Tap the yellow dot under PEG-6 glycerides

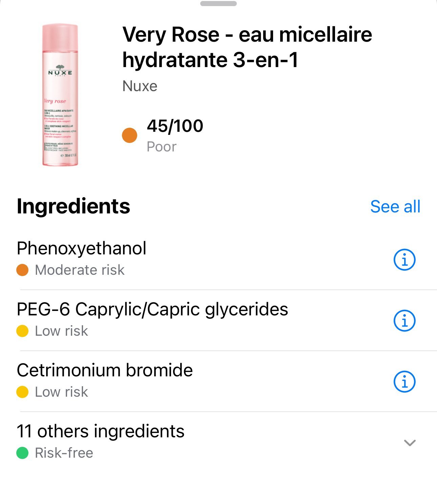coord(22,331)
